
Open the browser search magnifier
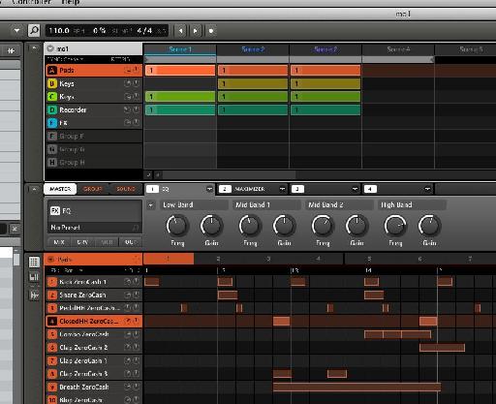pyautogui.click(x=34, y=31)
